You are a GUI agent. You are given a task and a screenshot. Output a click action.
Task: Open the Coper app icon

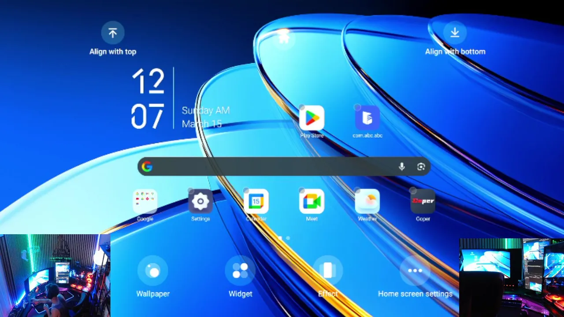tap(423, 201)
